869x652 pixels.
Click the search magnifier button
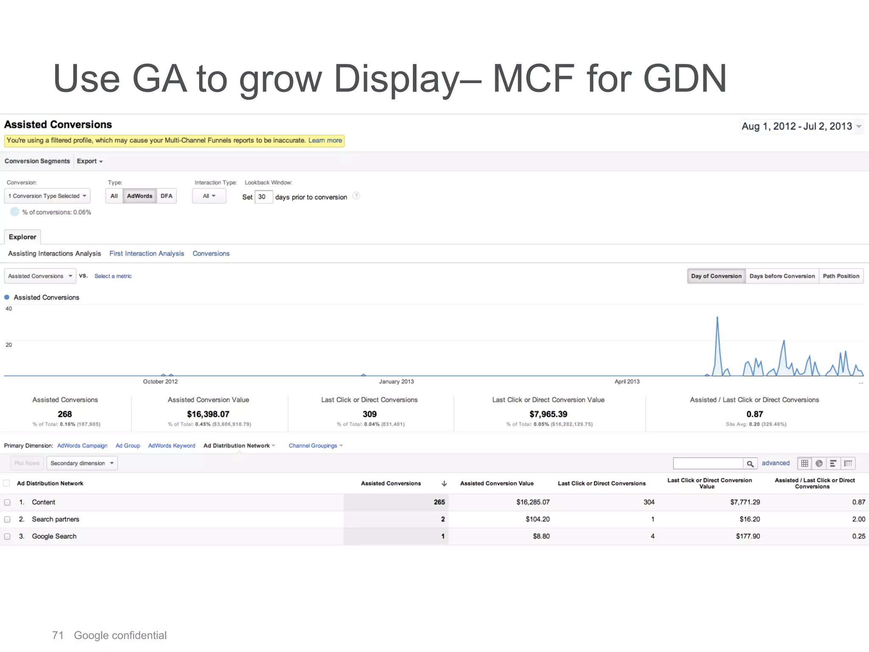(750, 464)
